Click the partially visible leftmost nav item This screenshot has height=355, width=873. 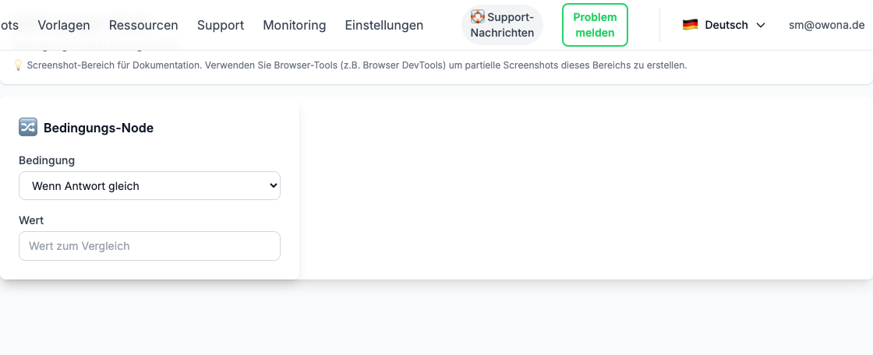point(9,25)
